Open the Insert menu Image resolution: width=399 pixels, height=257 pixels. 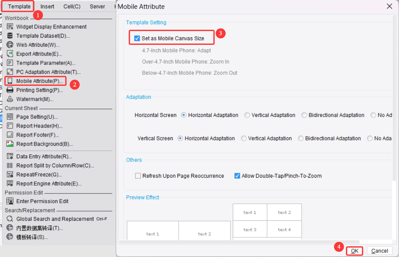[x=47, y=6]
